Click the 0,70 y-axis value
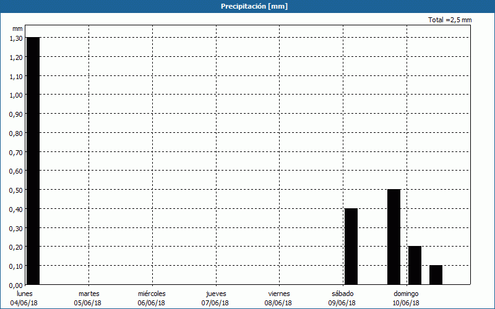Screen dimensions: 495x309 pos(16,152)
